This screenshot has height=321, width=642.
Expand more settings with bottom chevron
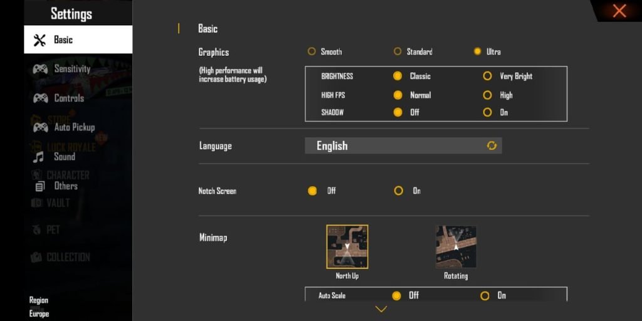pos(381,309)
